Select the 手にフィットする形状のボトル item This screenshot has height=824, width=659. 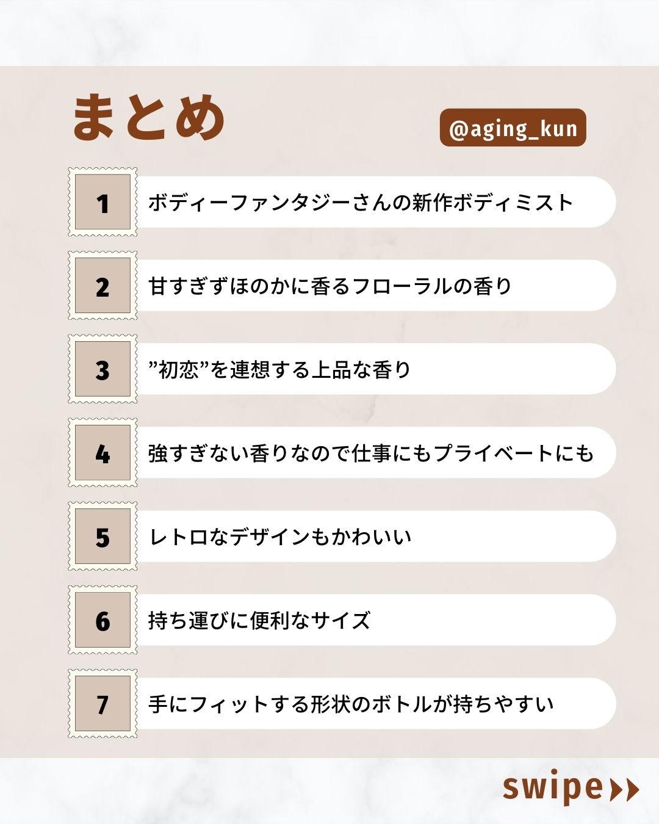coord(351,704)
